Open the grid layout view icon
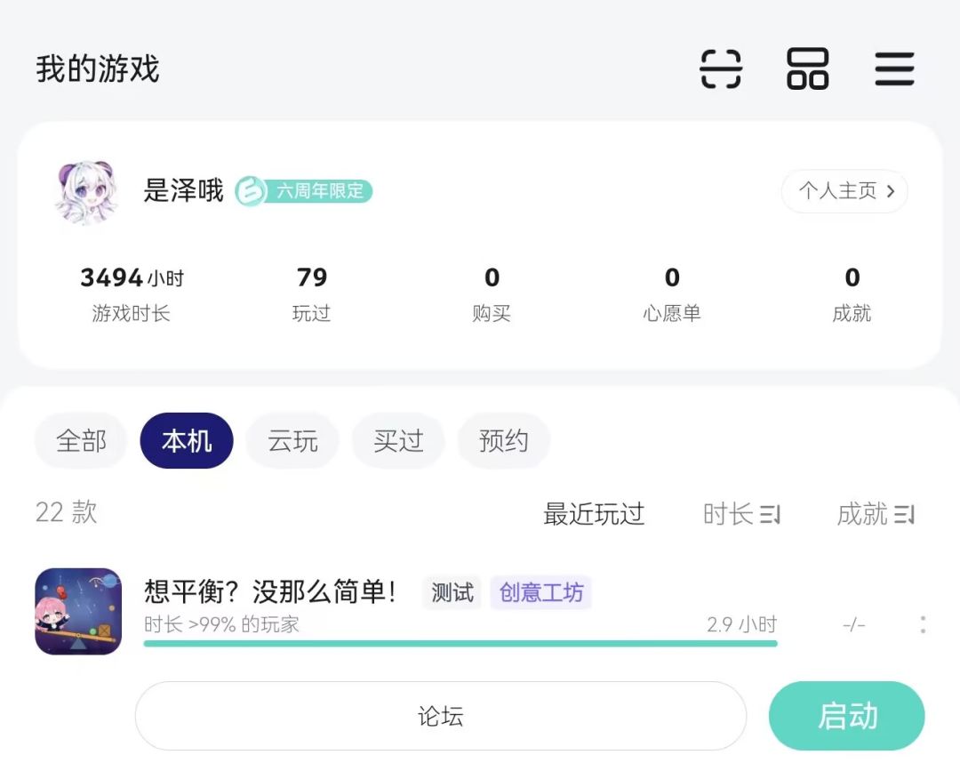This screenshot has height=763, width=960. pyautogui.click(x=807, y=68)
